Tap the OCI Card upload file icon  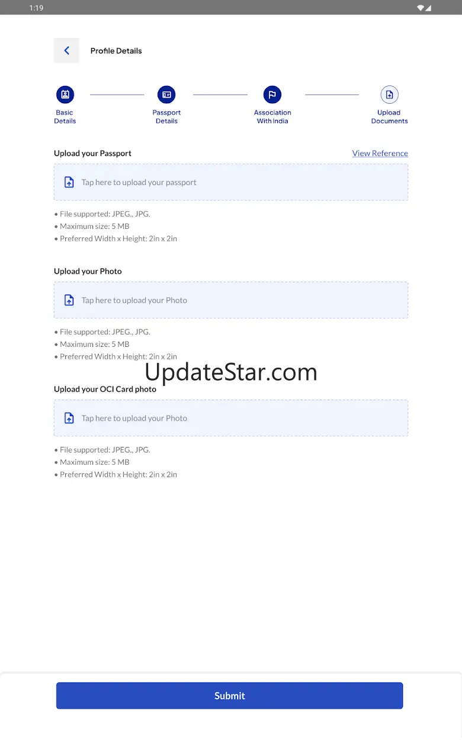tap(69, 418)
